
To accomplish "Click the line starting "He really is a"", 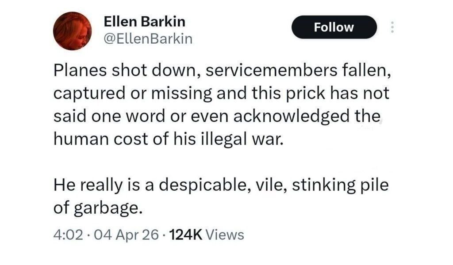I will pos(221,184).
